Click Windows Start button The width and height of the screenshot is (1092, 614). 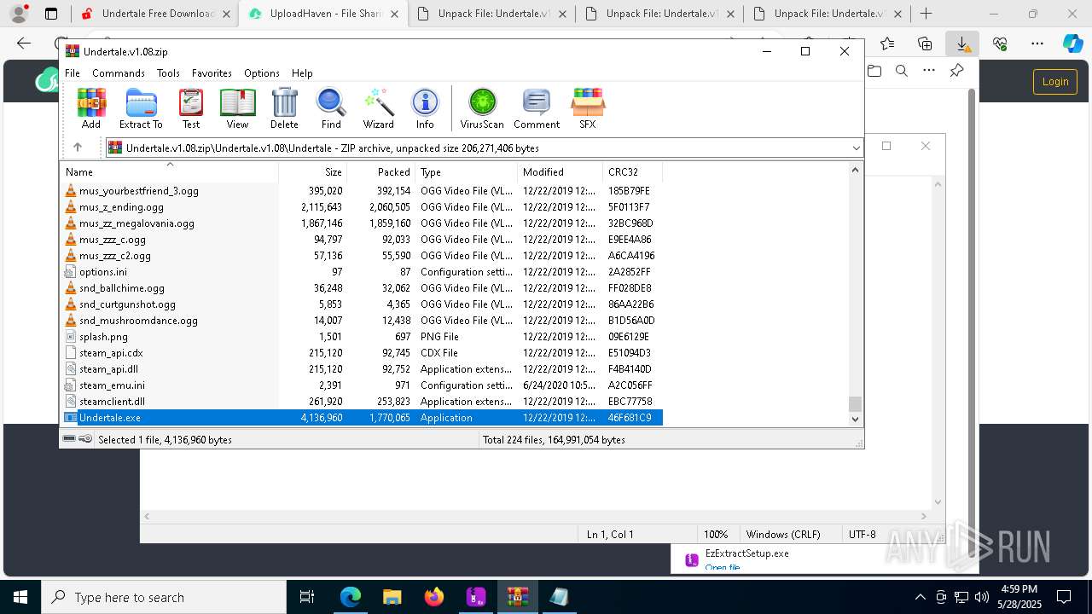20,597
